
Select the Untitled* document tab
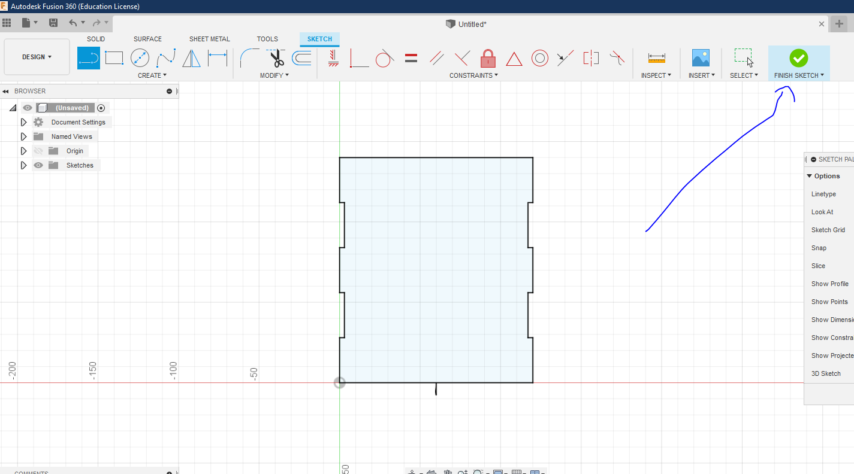[466, 24]
